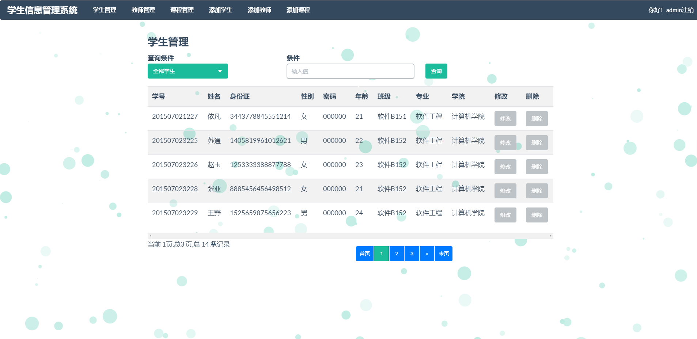Click student number 201507023228

[175, 188]
